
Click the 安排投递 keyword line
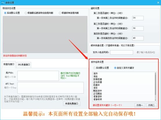tap(98, 79)
